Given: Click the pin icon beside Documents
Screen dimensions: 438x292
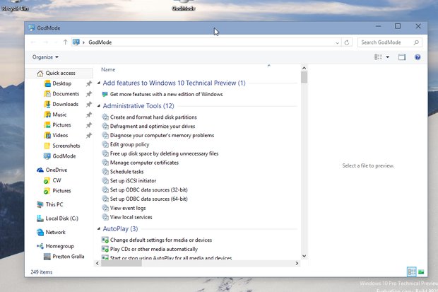Looking at the screenshot, I should [89, 94].
